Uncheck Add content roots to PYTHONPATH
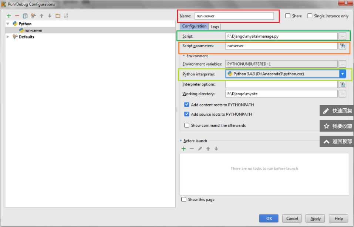354x227 pixels. click(186, 105)
